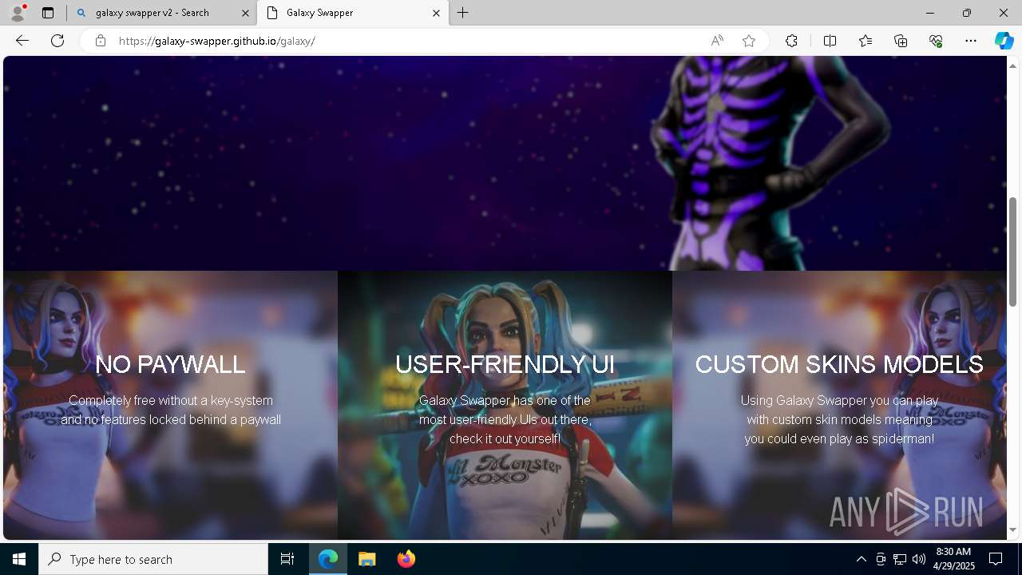Click the 'check it out yourself!' text
Screen dimensions: 1022x575
coord(505,438)
